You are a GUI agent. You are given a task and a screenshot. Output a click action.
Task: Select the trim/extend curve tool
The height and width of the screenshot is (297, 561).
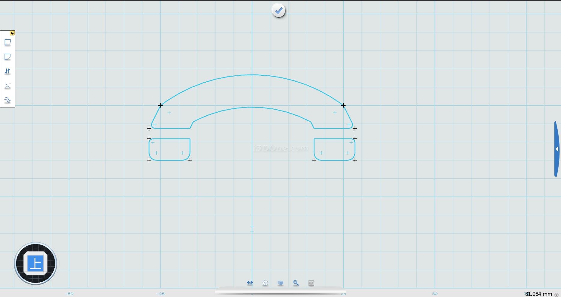8,86
